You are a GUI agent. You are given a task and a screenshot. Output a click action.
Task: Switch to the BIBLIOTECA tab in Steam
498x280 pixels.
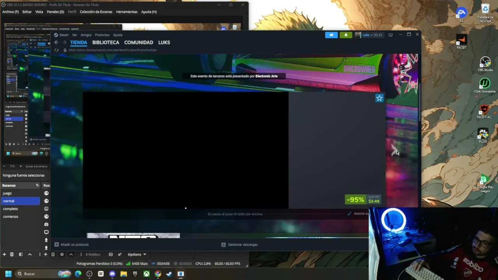pos(106,42)
